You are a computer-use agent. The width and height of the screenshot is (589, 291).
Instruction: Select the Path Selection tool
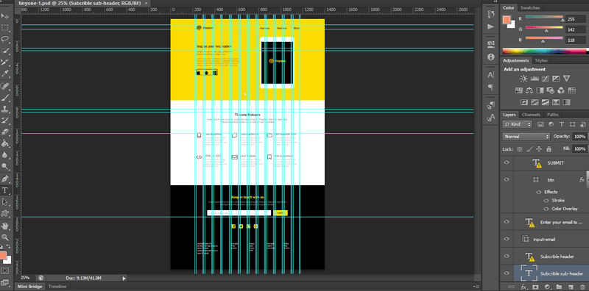point(5,202)
